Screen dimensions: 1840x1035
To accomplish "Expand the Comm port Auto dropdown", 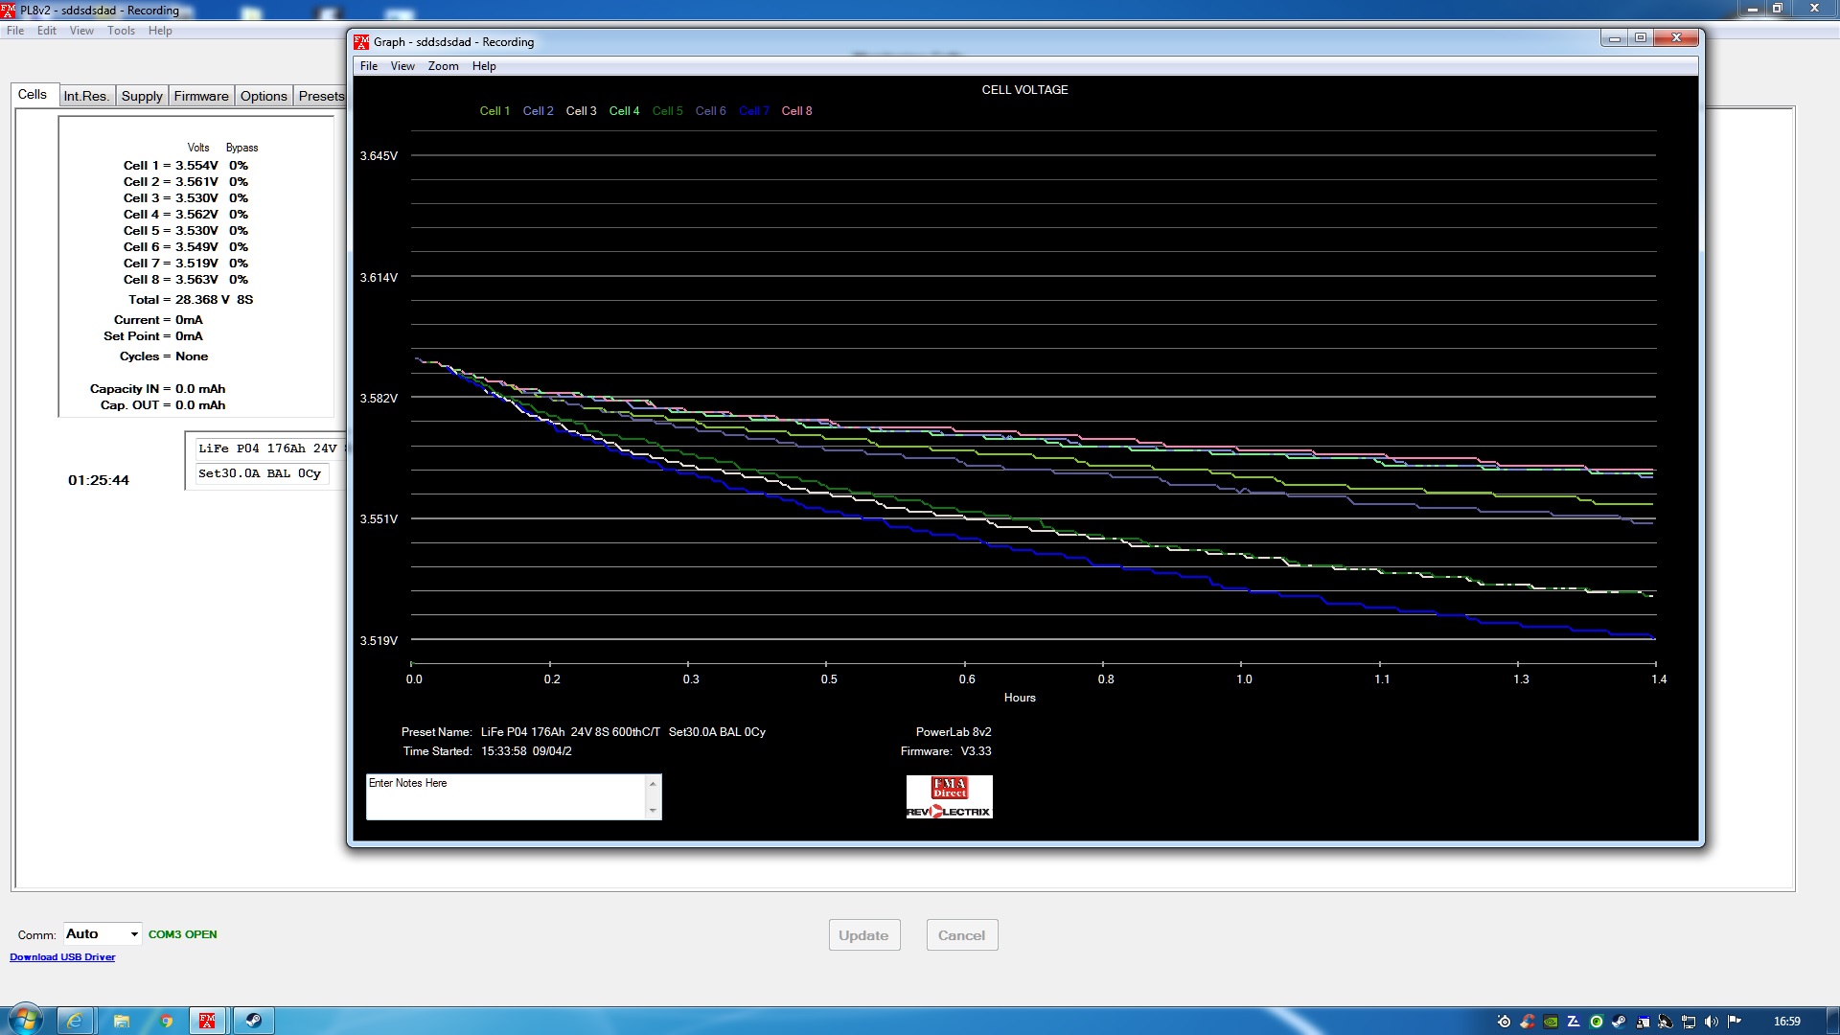I will pyautogui.click(x=134, y=934).
